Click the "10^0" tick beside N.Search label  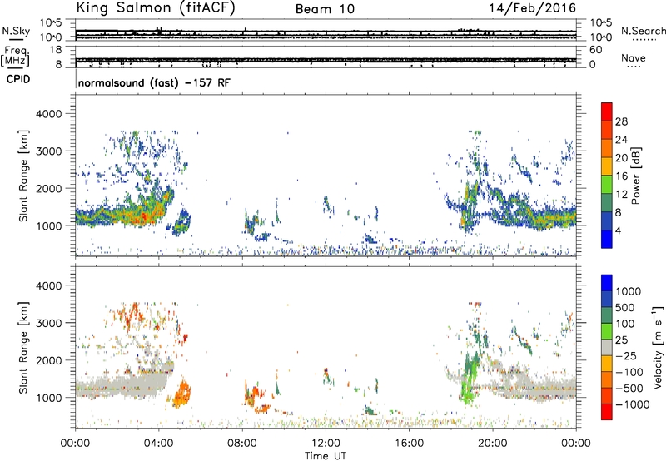tap(600, 37)
